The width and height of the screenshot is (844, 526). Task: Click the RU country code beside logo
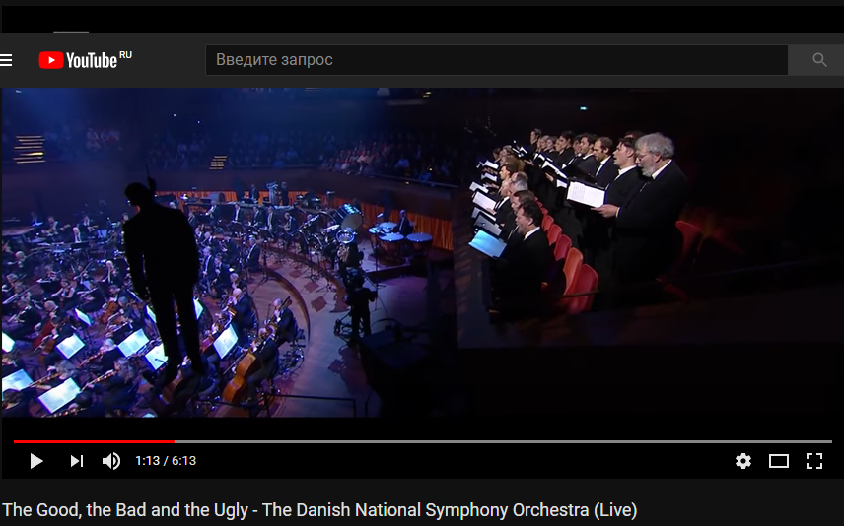pyautogui.click(x=125, y=55)
